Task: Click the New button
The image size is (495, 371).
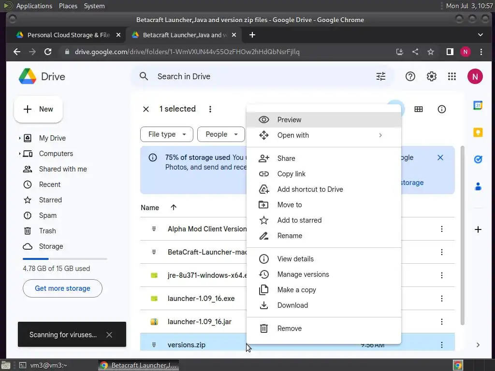Action: point(38,109)
